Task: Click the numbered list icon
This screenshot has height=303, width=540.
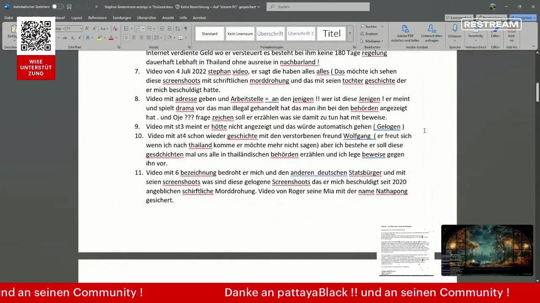Action: coord(138,28)
